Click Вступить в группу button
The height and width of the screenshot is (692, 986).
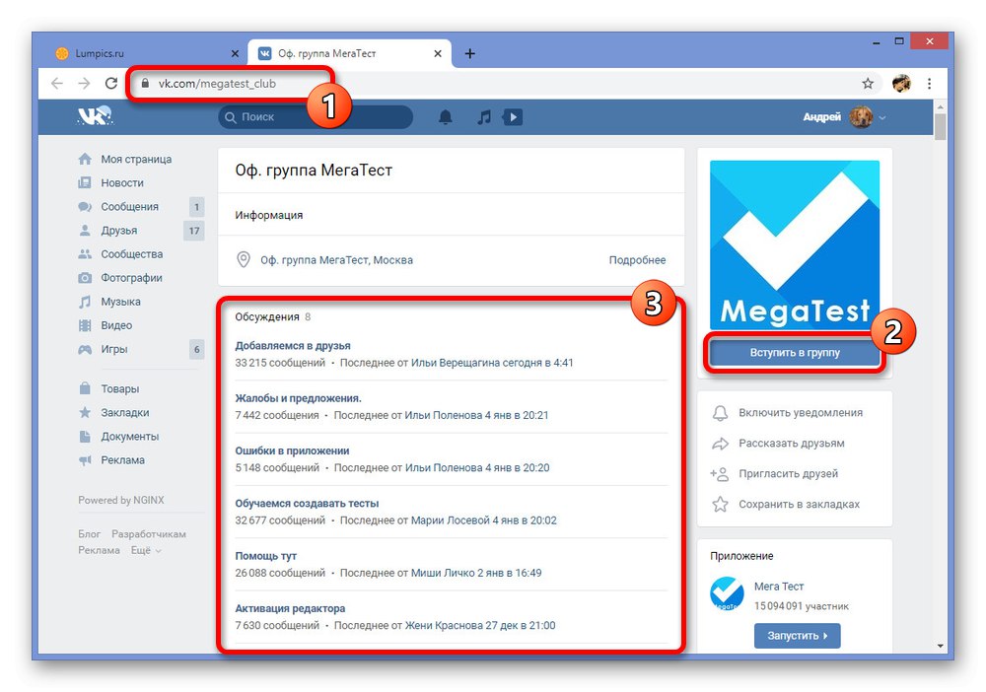point(795,353)
